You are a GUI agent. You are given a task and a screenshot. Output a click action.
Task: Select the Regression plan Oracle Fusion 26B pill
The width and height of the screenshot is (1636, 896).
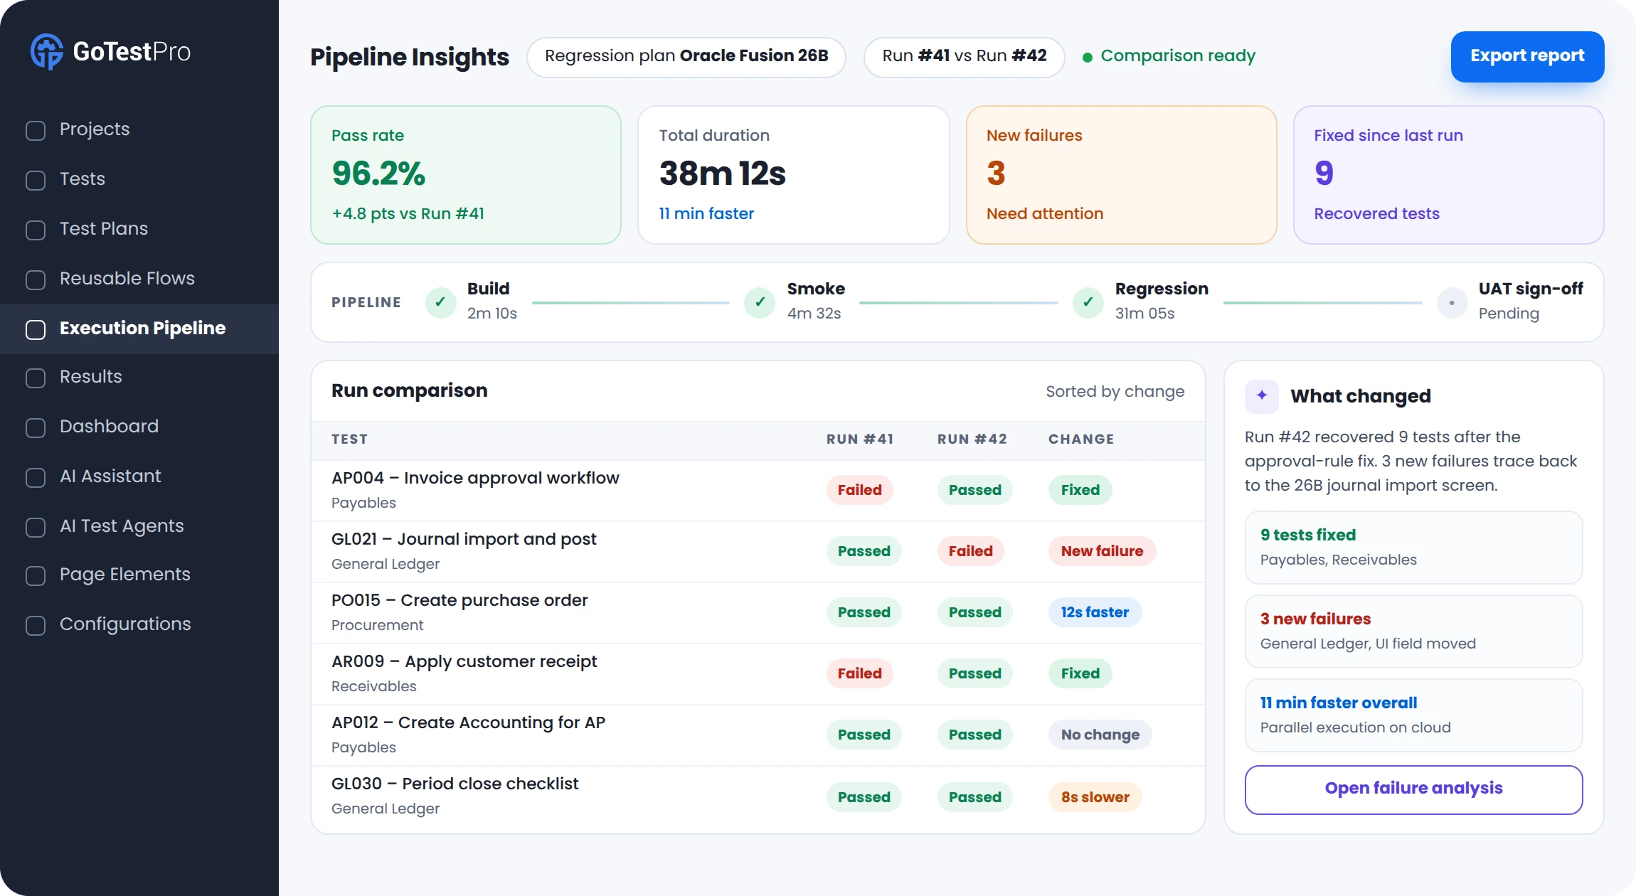click(686, 57)
